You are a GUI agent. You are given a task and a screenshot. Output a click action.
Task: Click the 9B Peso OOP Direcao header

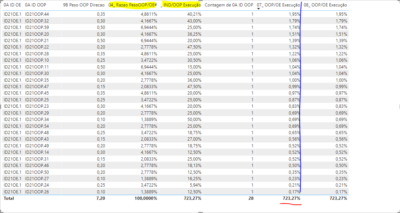(84, 5)
